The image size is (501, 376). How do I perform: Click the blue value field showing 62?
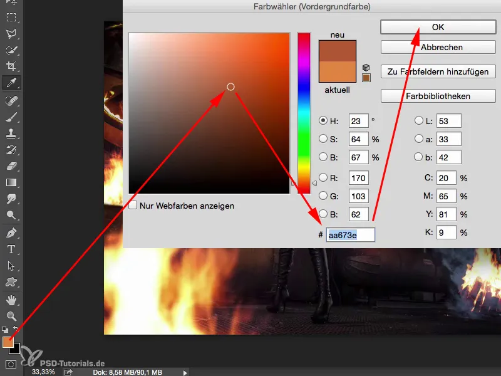(x=358, y=214)
